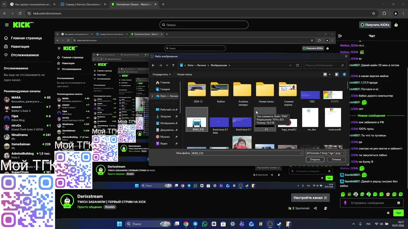The image size is (408, 229).
Task: Click Отмена in file dialog
Action: click(x=336, y=159)
